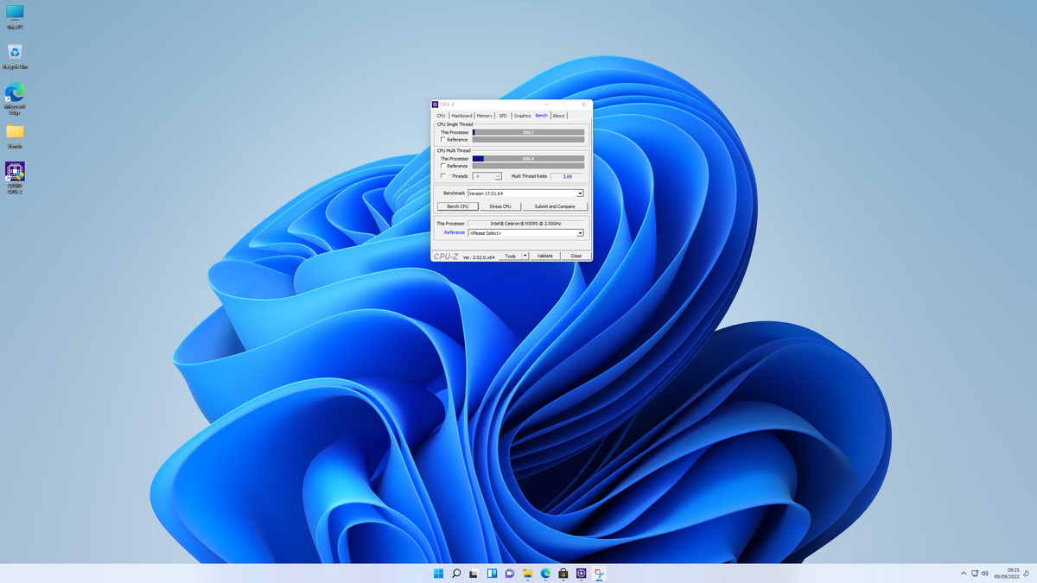
Task: Click the Tools button
Action: coord(510,256)
